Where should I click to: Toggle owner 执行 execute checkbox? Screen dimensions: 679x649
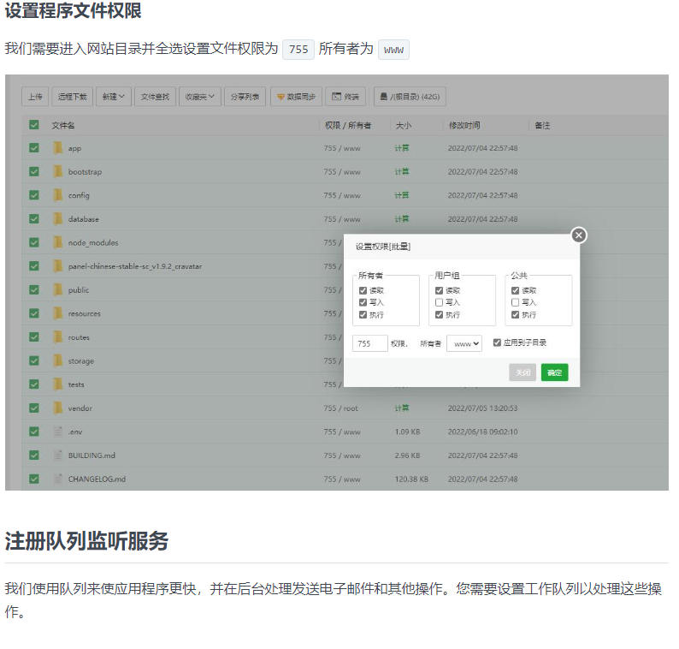click(x=363, y=315)
